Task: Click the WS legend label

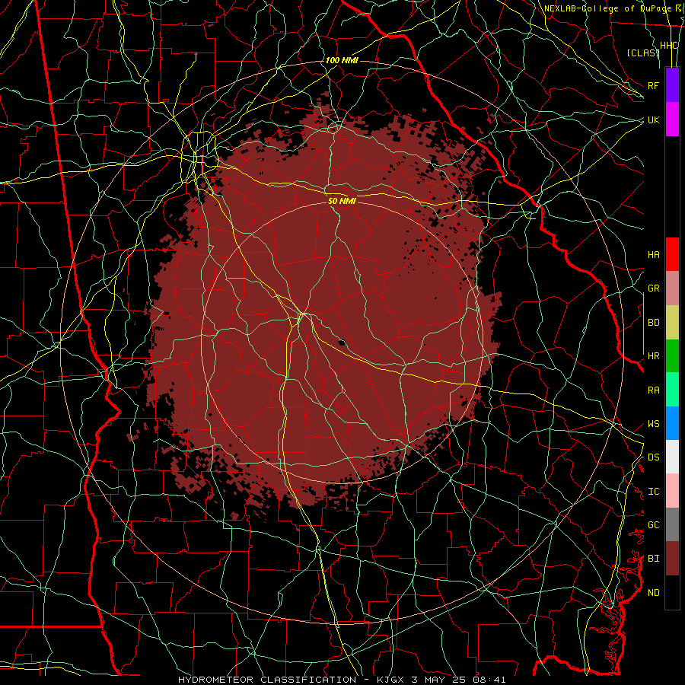Action: click(x=654, y=424)
